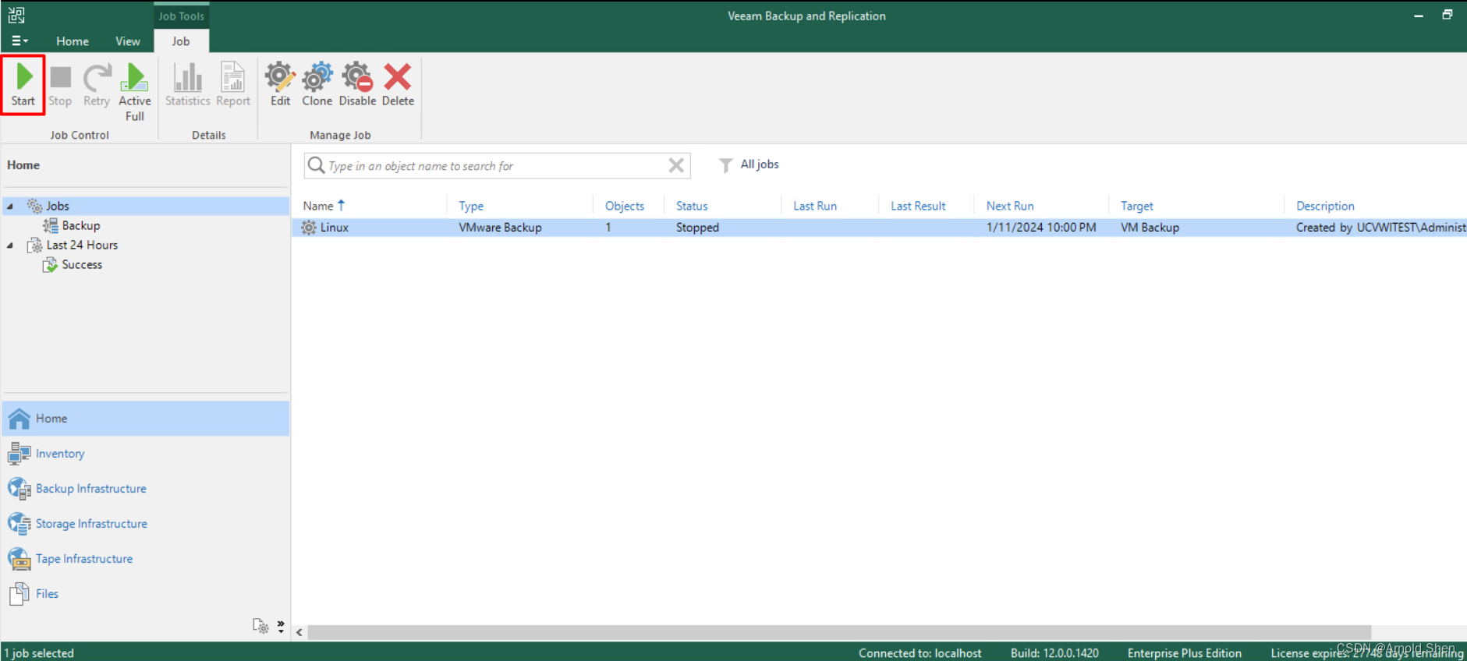This screenshot has width=1467, height=661.
Task: Click the Stop job button
Action: pos(60,85)
